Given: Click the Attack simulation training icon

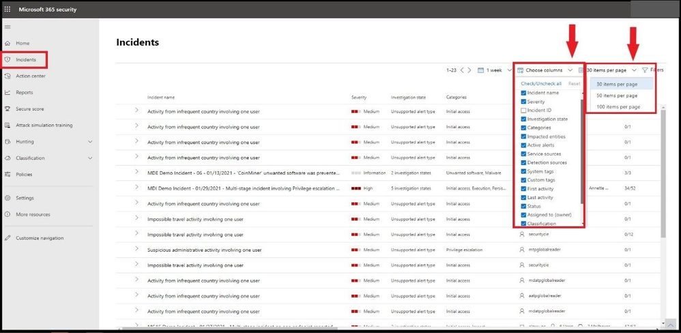Looking at the screenshot, I should (8, 126).
